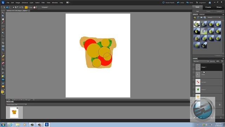Image resolution: width=225 pixels, height=127 pixels.
Task: Click the Redo button
Action: click(x=190, y=2)
